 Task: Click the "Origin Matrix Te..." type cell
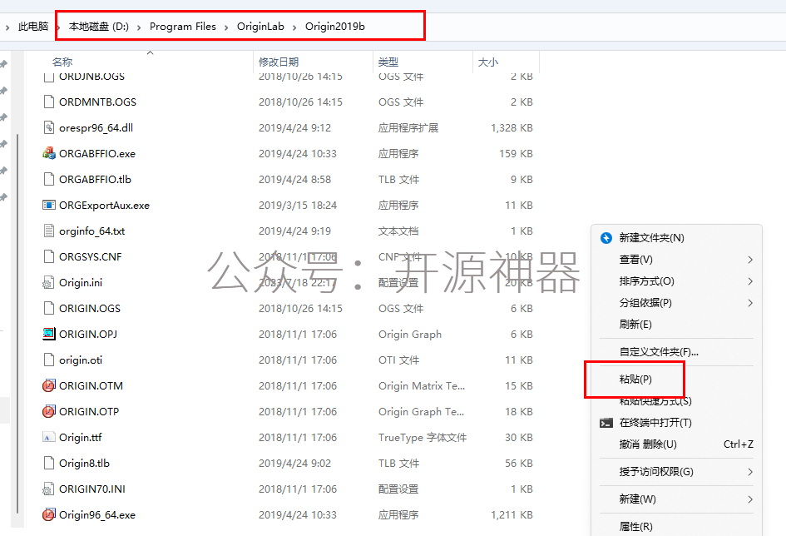point(422,386)
